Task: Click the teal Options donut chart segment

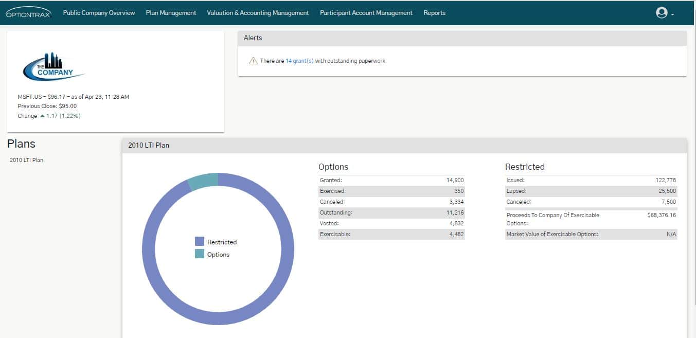Action: click(x=204, y=181)
